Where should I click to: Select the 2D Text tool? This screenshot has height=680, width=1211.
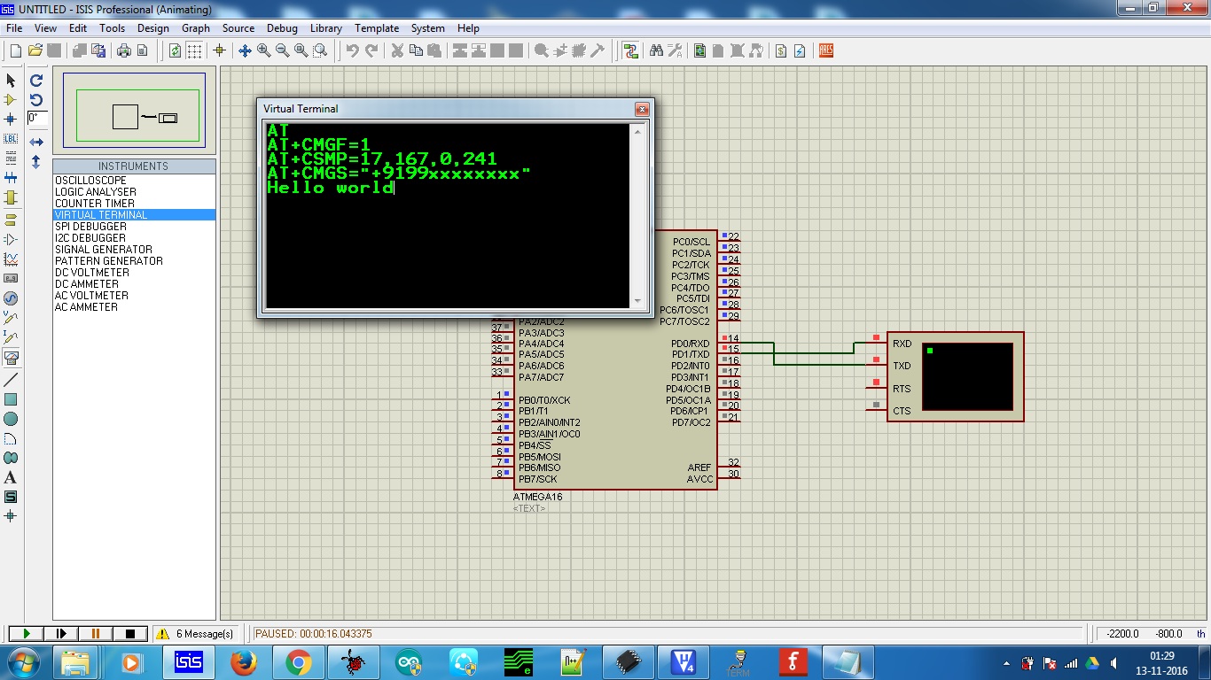(12, 477)
